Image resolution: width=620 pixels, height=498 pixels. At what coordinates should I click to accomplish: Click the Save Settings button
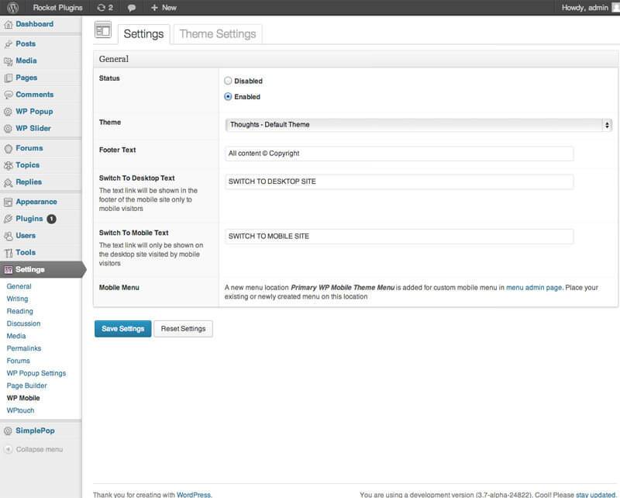[123, 329]
